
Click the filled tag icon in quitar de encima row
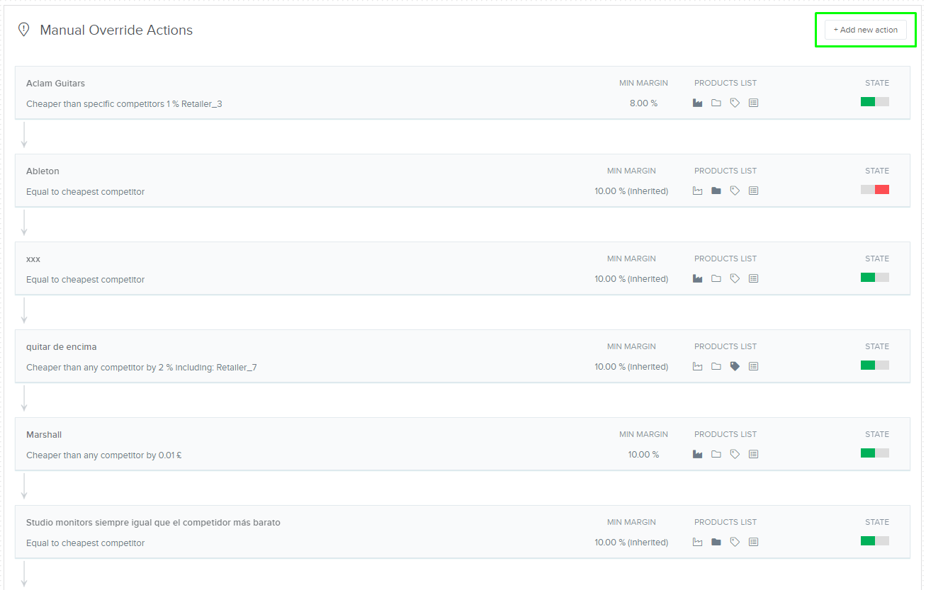coord(735,366)
